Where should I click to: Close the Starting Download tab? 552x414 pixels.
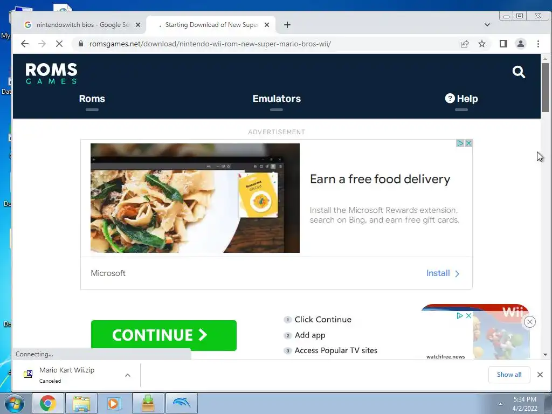point(267,25)
